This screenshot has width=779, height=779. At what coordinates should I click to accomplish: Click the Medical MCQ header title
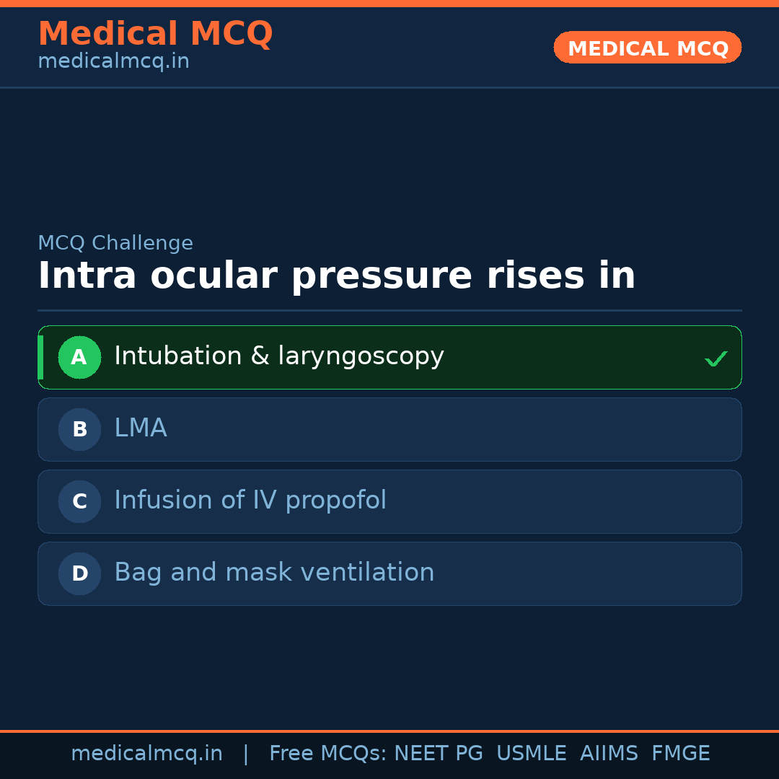point(155,33)
